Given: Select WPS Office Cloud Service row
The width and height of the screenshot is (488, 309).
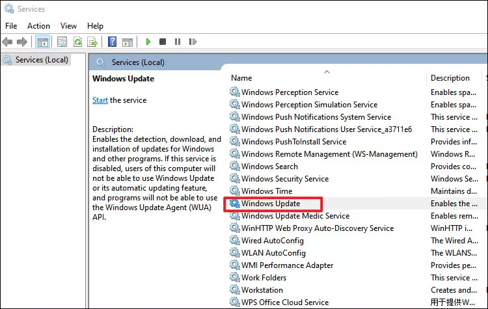Looking at the screenshot, I should coord(285,302).
